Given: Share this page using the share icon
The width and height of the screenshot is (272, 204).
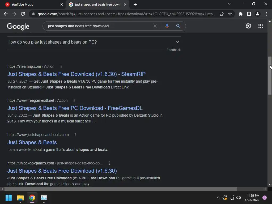Looking at the screenshot, I should [x=222, y=14].
